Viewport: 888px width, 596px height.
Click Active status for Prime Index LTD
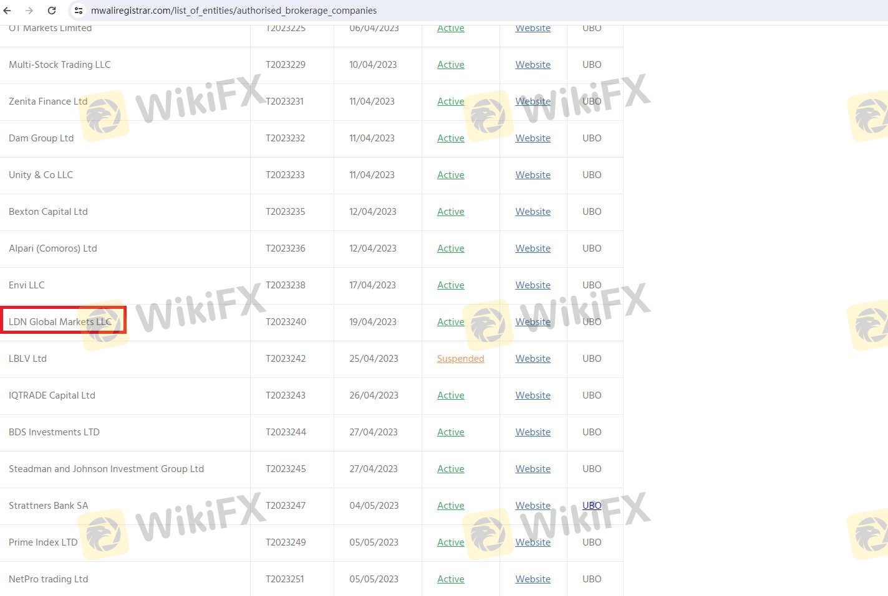(x=450, y=542)
